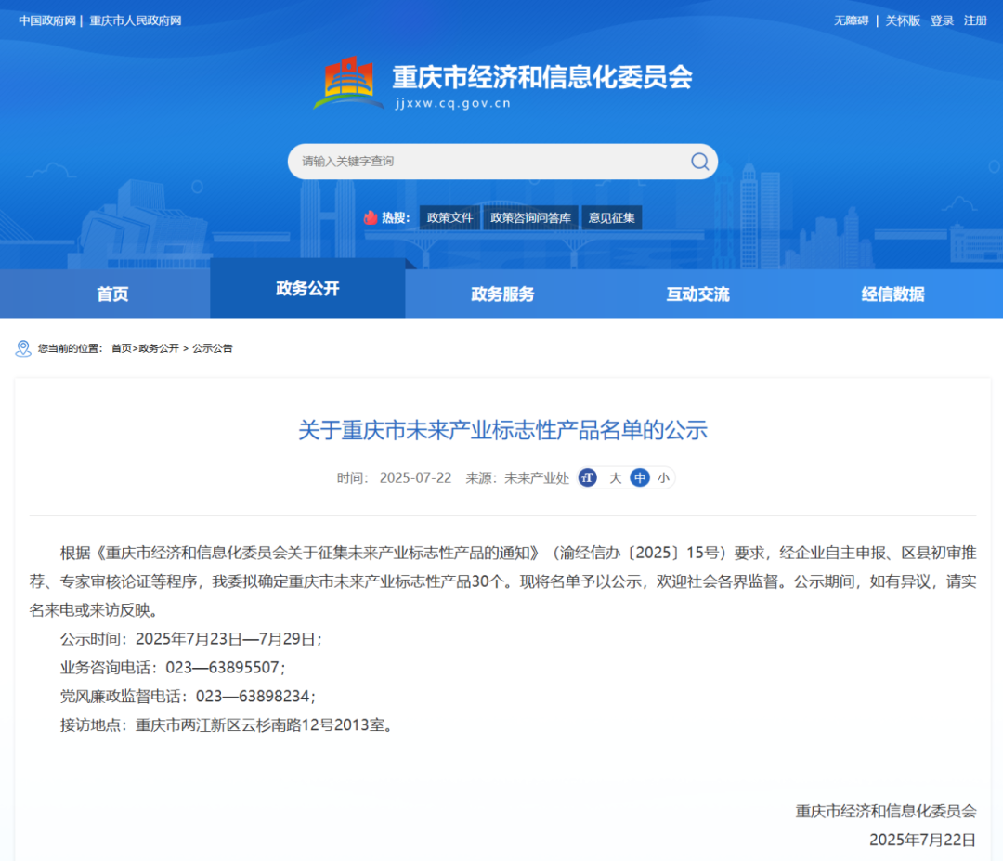Screen dimensions: 1003x861
Task: Click the Chongqing commission logo emblem
Action: click(347, 85)
